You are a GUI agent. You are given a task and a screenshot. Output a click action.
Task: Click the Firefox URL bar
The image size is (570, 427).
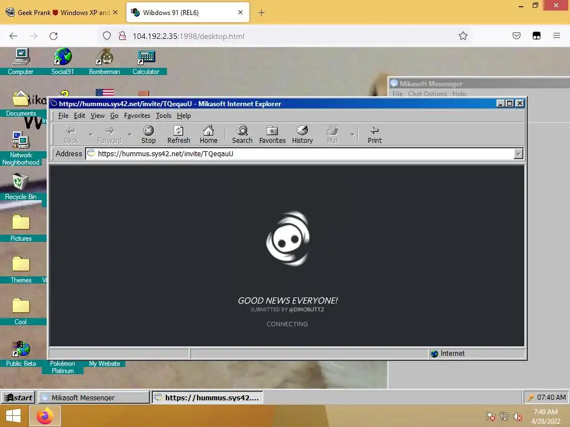tap(283, 36)
